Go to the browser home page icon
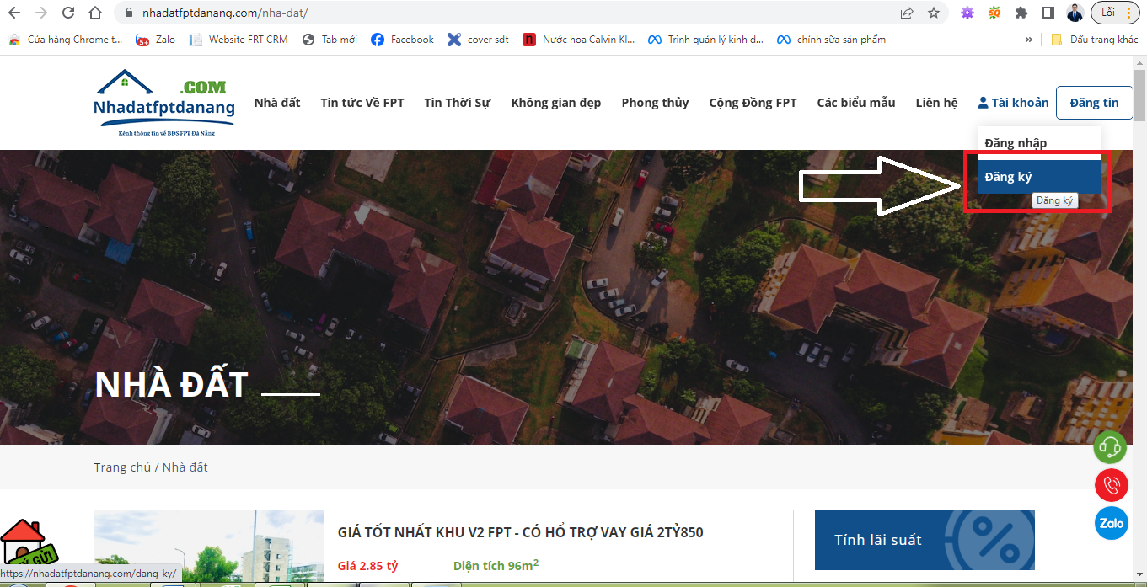The image size is (1147, 587). [95, 13]
